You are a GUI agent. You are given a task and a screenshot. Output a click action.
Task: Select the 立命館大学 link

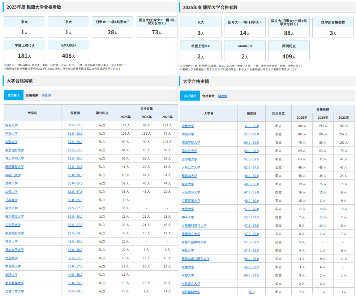pyautogui.click(x=189, y=159)
